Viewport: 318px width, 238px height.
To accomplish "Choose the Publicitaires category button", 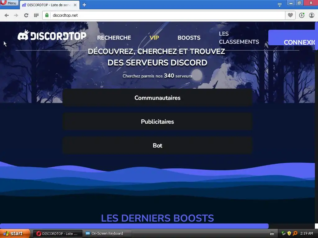I will (x=157, y=121).
